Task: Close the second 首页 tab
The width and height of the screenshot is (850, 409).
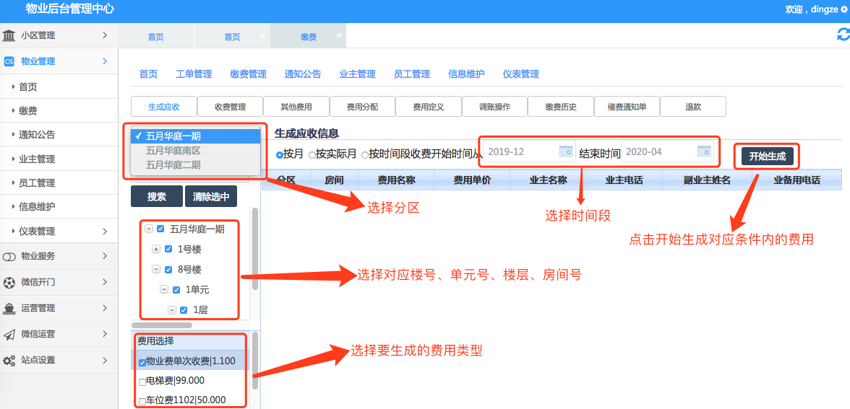Action: 262,35
